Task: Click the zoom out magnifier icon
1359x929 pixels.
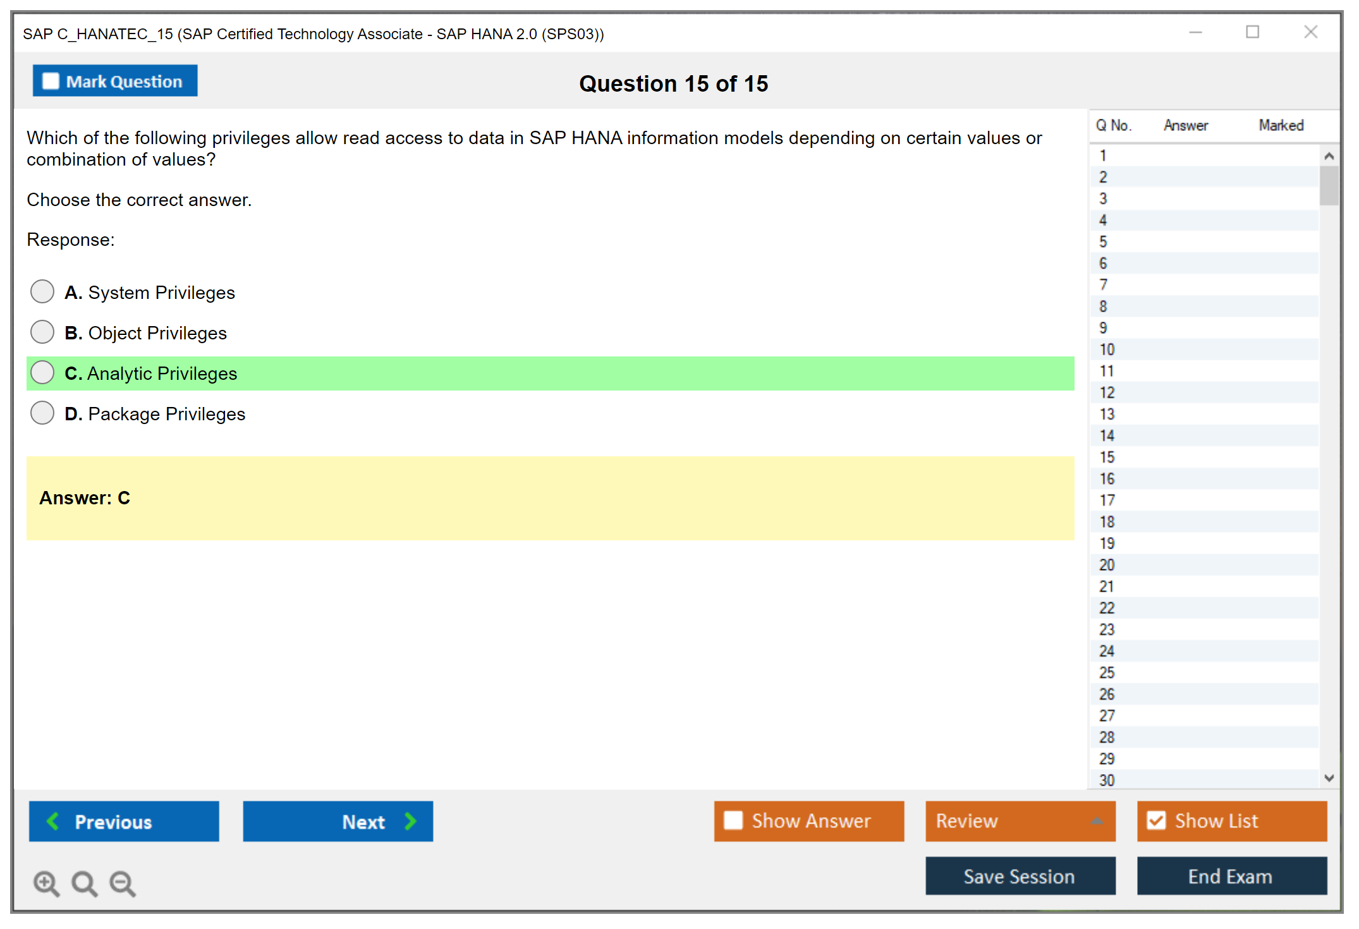Action: (x=123, y=883)
